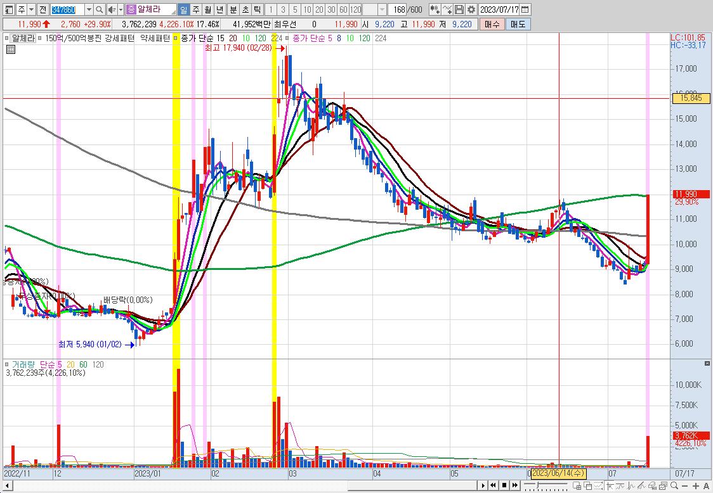This screenshot has width=713, height=493.
Task: Select the 초 second period button
Action: point(245,10)
